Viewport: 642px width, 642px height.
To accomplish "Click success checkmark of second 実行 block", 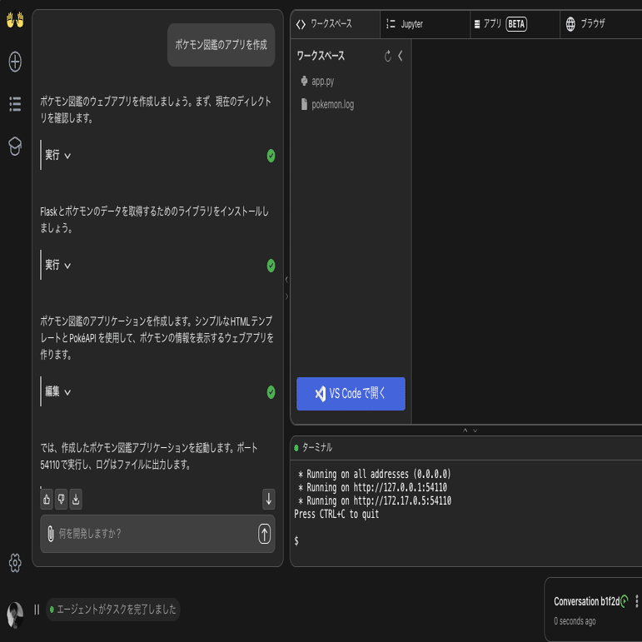I will 271,266.
